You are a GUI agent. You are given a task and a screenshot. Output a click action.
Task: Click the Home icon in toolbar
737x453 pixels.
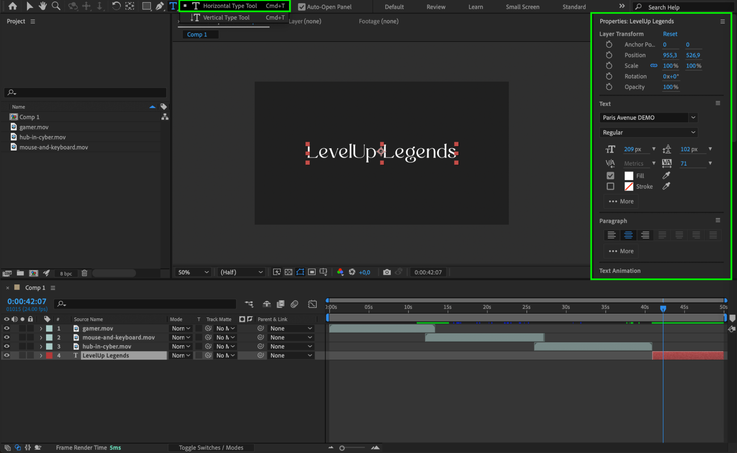(13, 6)
